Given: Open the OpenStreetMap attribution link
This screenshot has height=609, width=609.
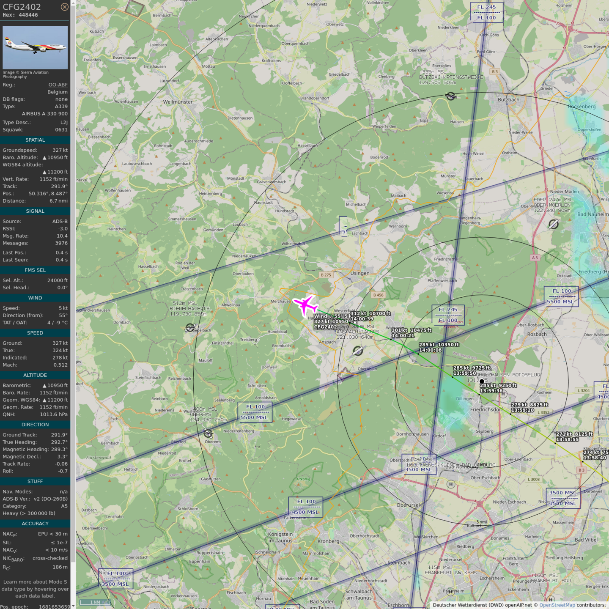Looking at the screenshot, I should (557, 605).
